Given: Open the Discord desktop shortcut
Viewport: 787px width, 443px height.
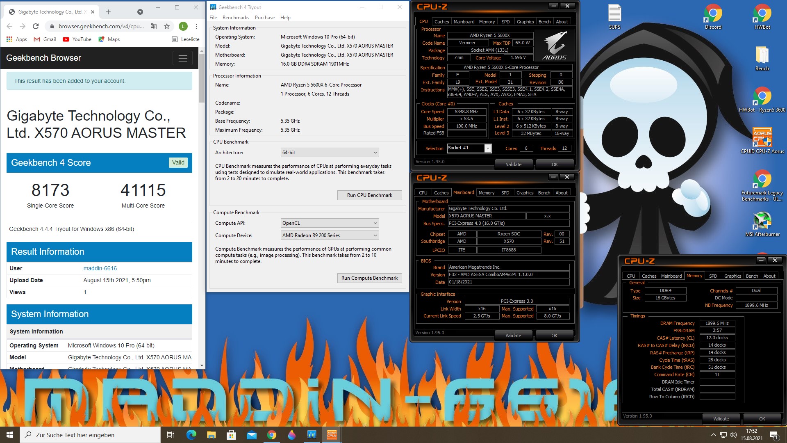Looking at the screenshot, I should [x=713, y=16].
